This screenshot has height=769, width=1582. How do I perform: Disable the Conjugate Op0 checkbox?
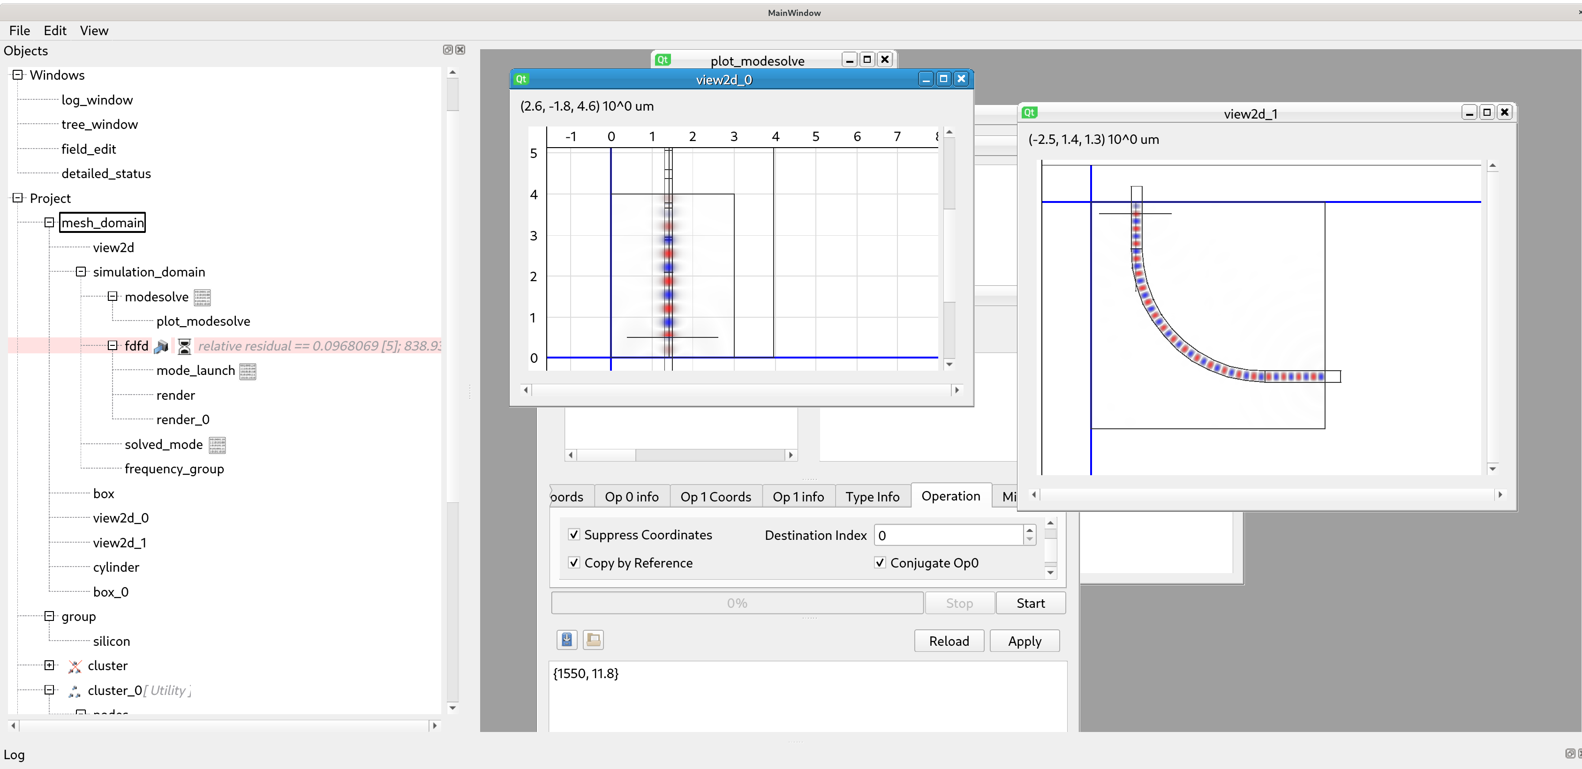click(x=880, y=563)
